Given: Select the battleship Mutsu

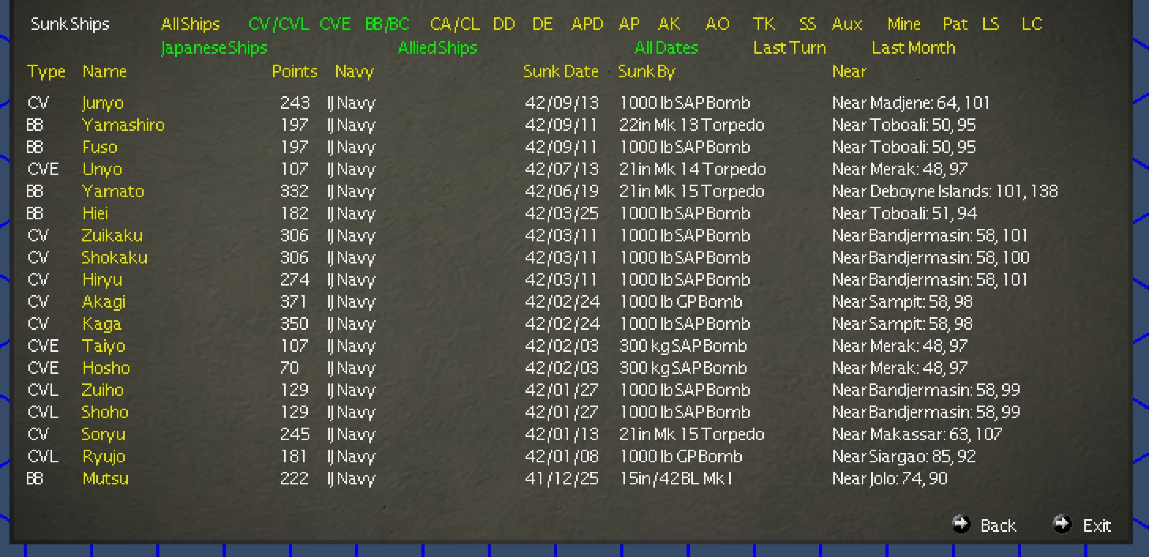Looking at the screenshot, I should point(105,478).
